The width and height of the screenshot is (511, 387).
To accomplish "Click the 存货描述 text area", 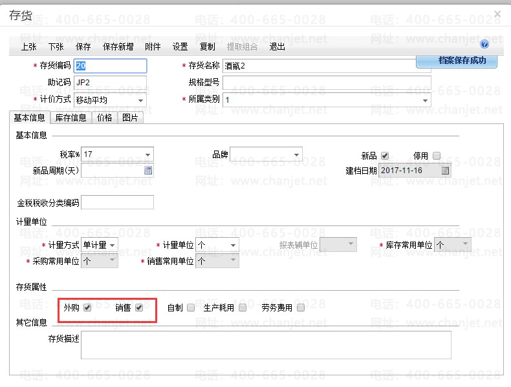I will 266,345.
